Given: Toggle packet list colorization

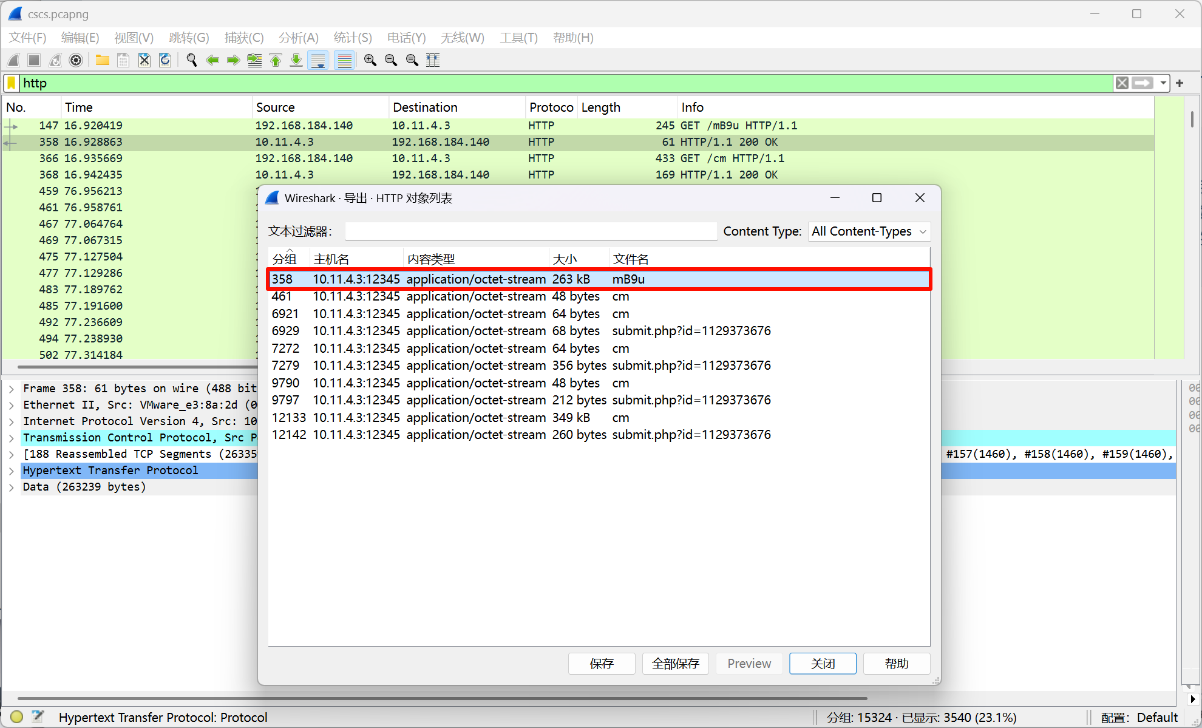Looking at the screenshot, I should 344,60.
